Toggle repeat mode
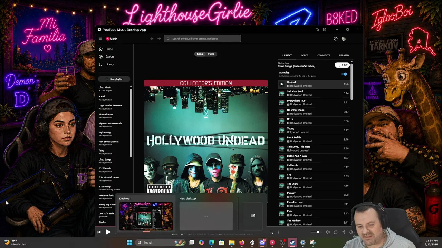The width and height of the screenshot is (442, 248). (335, 232)
